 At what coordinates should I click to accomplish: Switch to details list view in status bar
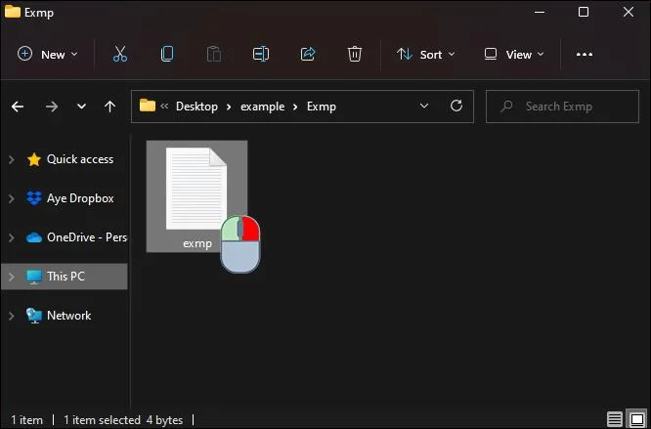coord(615,419)
